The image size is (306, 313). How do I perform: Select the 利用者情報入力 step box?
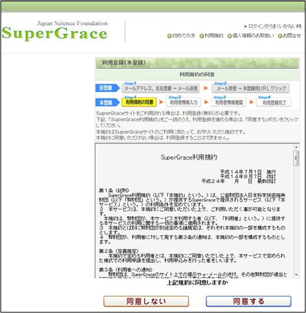tap(184, 102)
